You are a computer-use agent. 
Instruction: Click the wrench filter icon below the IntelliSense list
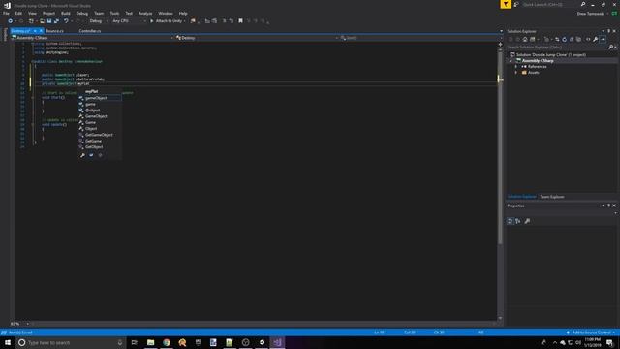click(82, 155)
